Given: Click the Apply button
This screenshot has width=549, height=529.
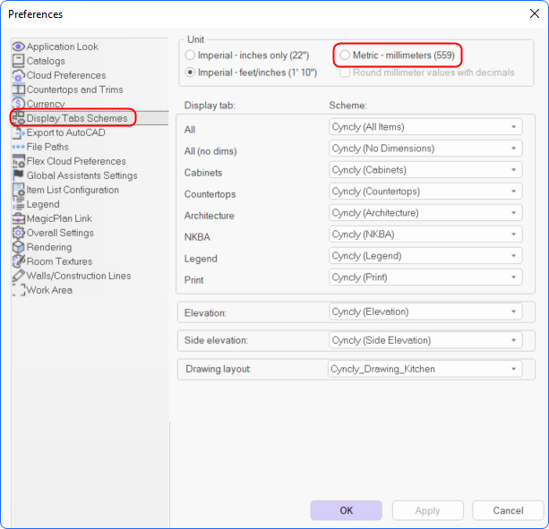Looking at the screenshot, I should (427, 510).
